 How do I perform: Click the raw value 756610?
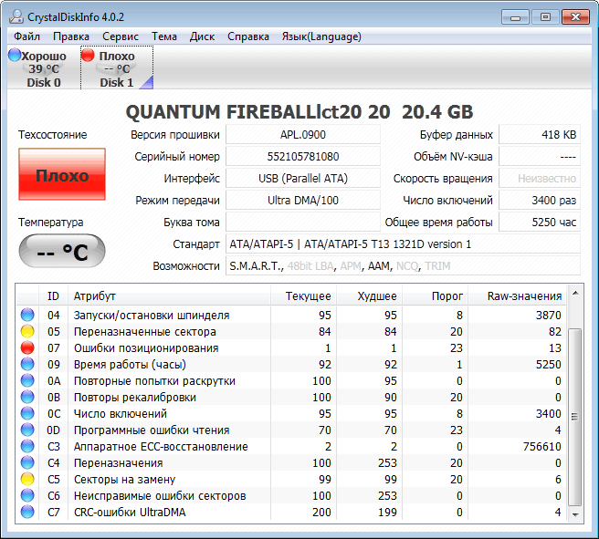(x=541, y=446)
